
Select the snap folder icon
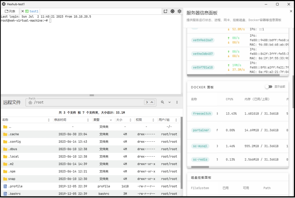click(5, 179)
